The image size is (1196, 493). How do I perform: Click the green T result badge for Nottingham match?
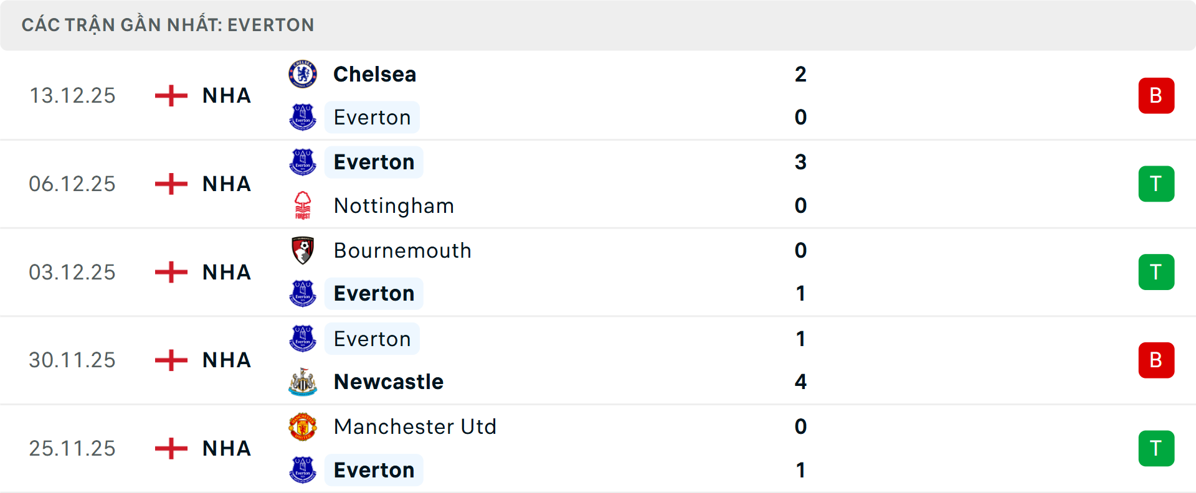pos(1156,184)
